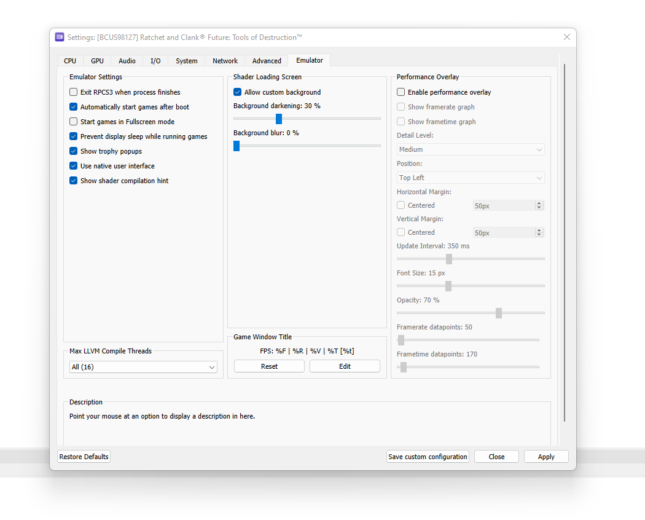Click the Restore Defaults button
Screen dimensions: 645x520
click(84, 456)
